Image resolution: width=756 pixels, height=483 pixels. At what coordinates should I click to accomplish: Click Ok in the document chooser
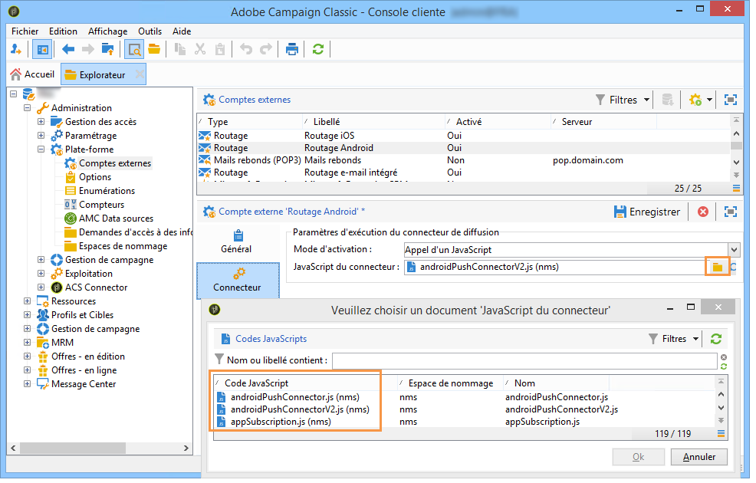click(639, 457)
